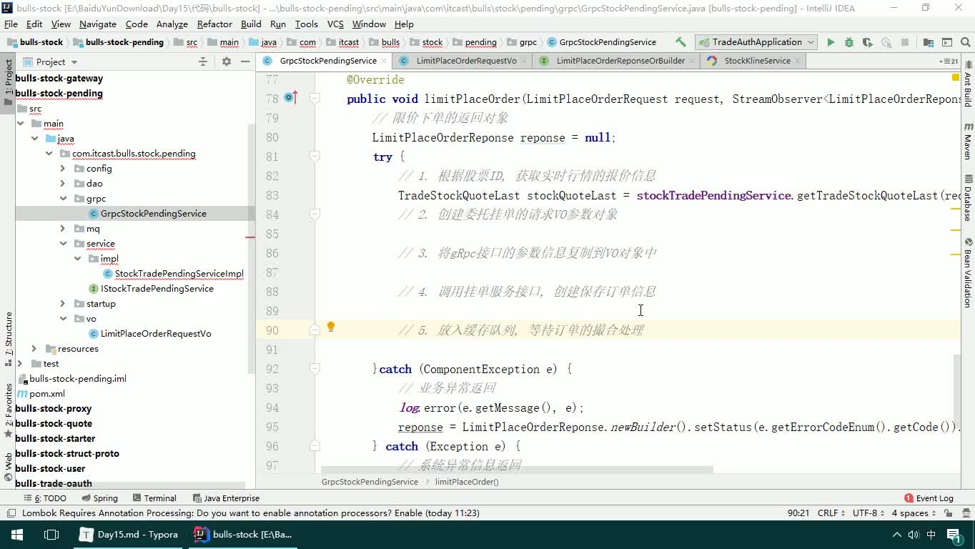Open the Java Enterprise tool window
Screen dimensions: 975x549
pyautogui.click(x=226, y=498)
